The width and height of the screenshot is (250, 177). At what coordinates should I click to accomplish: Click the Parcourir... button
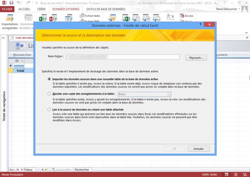coord(196,58)
